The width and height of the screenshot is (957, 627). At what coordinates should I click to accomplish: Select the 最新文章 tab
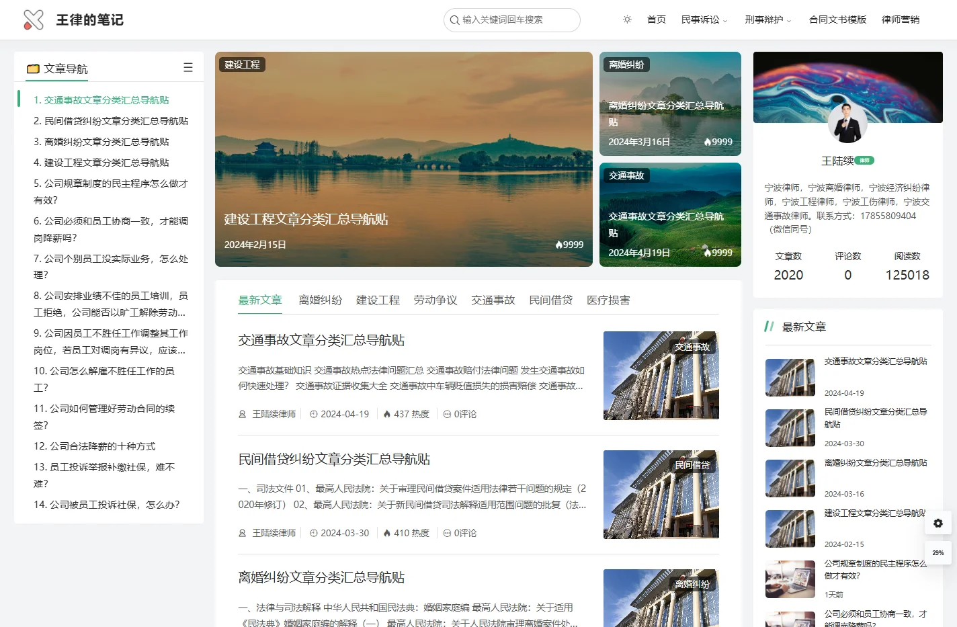pos(260,300)
